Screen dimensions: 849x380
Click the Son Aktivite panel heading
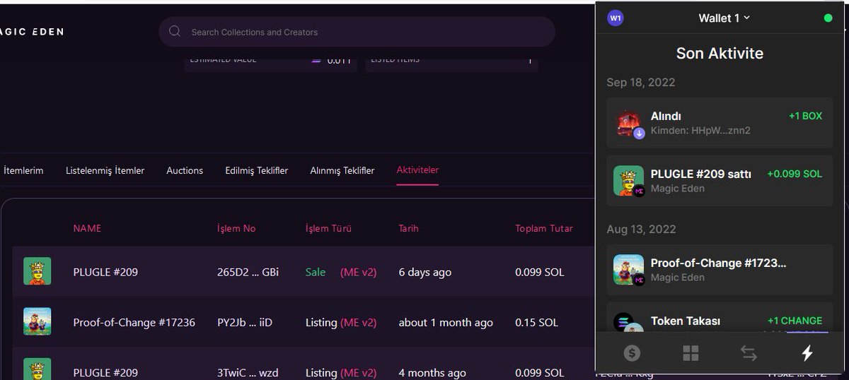(x=720, y=53)
